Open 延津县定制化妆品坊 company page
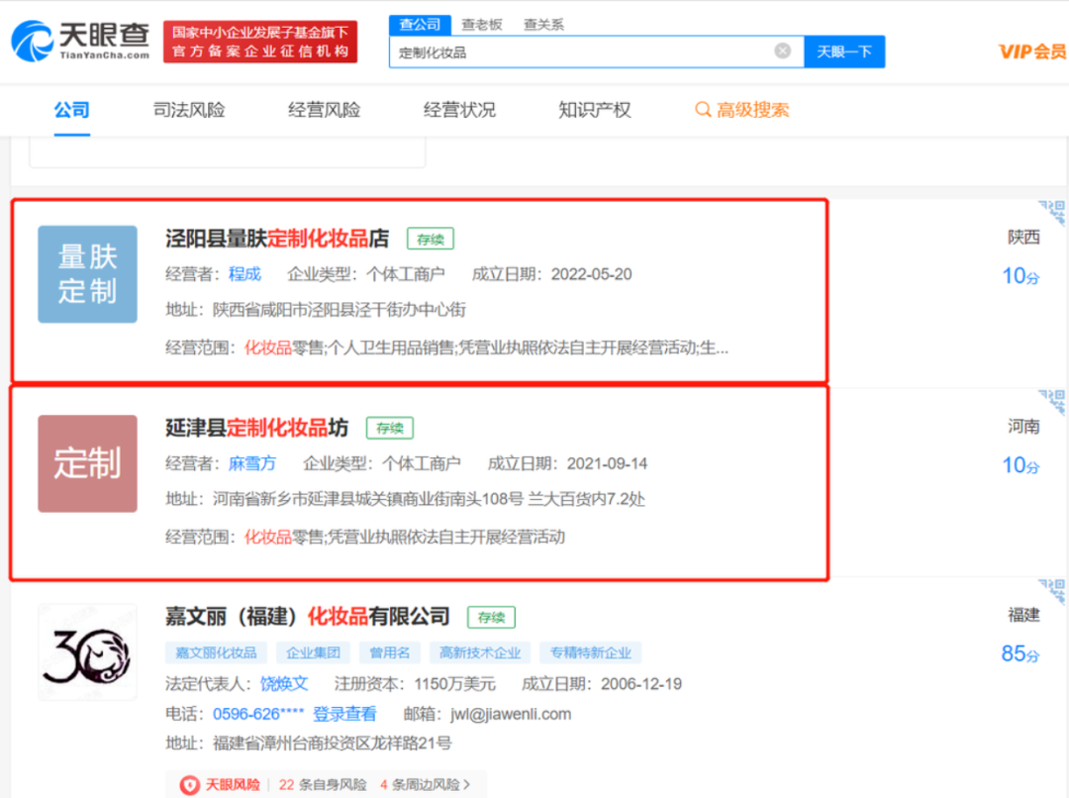Viewport: 1069px width, 798px height. click(x=256, y=428)
